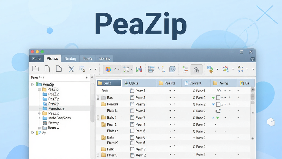This screenshot has height=159, width=282.
Task: Click the green check arrow in Bals 1 row
Action: tap(218, 118)
